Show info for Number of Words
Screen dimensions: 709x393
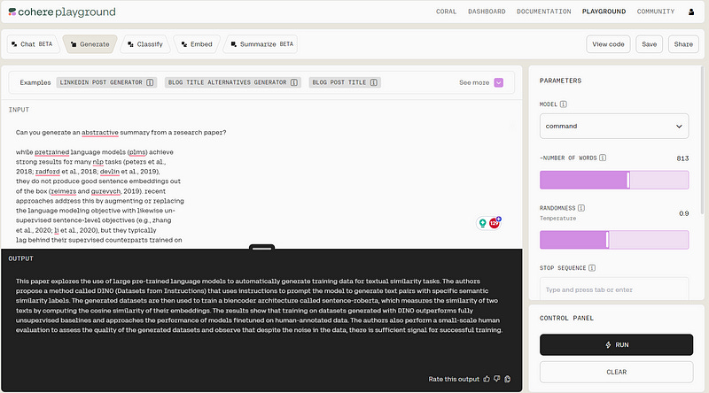tap(603, 158)
